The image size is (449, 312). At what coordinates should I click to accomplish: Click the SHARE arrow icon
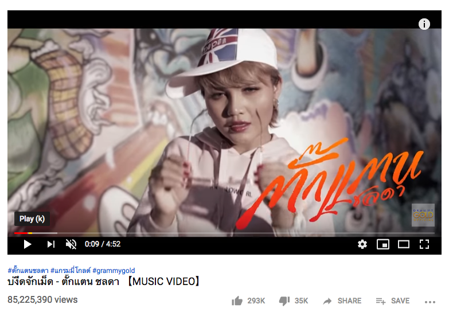[327, 301]
